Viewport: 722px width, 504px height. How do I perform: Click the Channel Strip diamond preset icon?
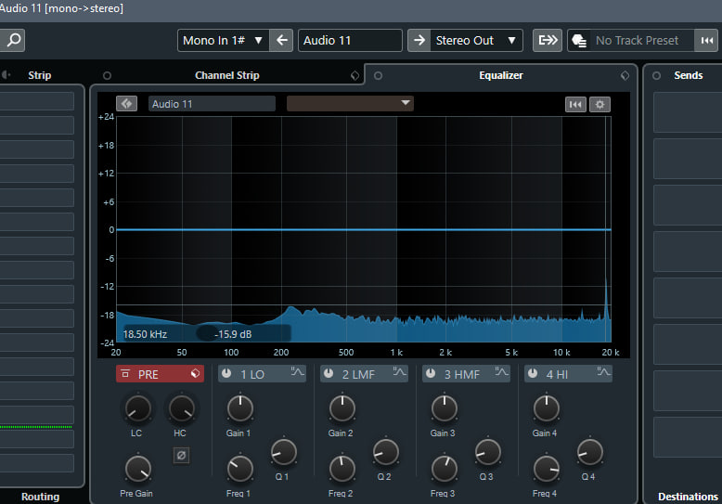coord(355,75)
